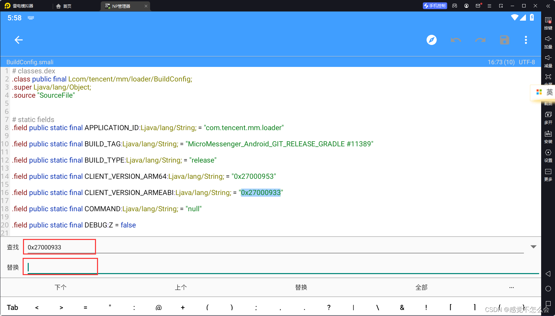Open 按键 keyboard mapping tool
This screenshot has width=555, height=316.
point(548,23)
